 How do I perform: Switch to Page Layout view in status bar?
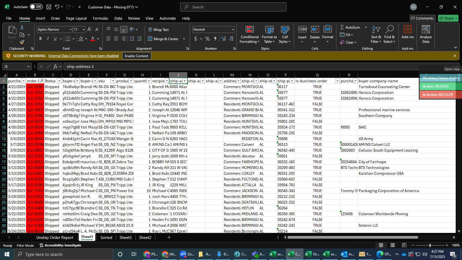pyautogui.click(x=393, y=245)
